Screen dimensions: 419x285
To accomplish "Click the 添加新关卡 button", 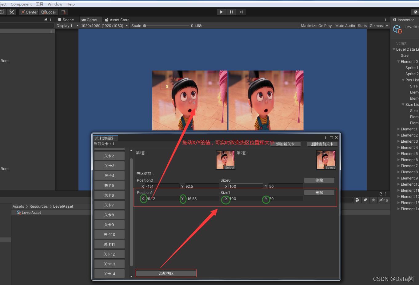I will click(x=285, y=144).
